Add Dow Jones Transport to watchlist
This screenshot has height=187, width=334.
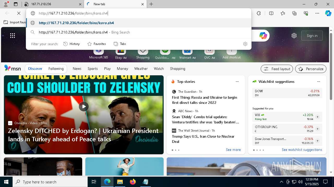(317, 141)
